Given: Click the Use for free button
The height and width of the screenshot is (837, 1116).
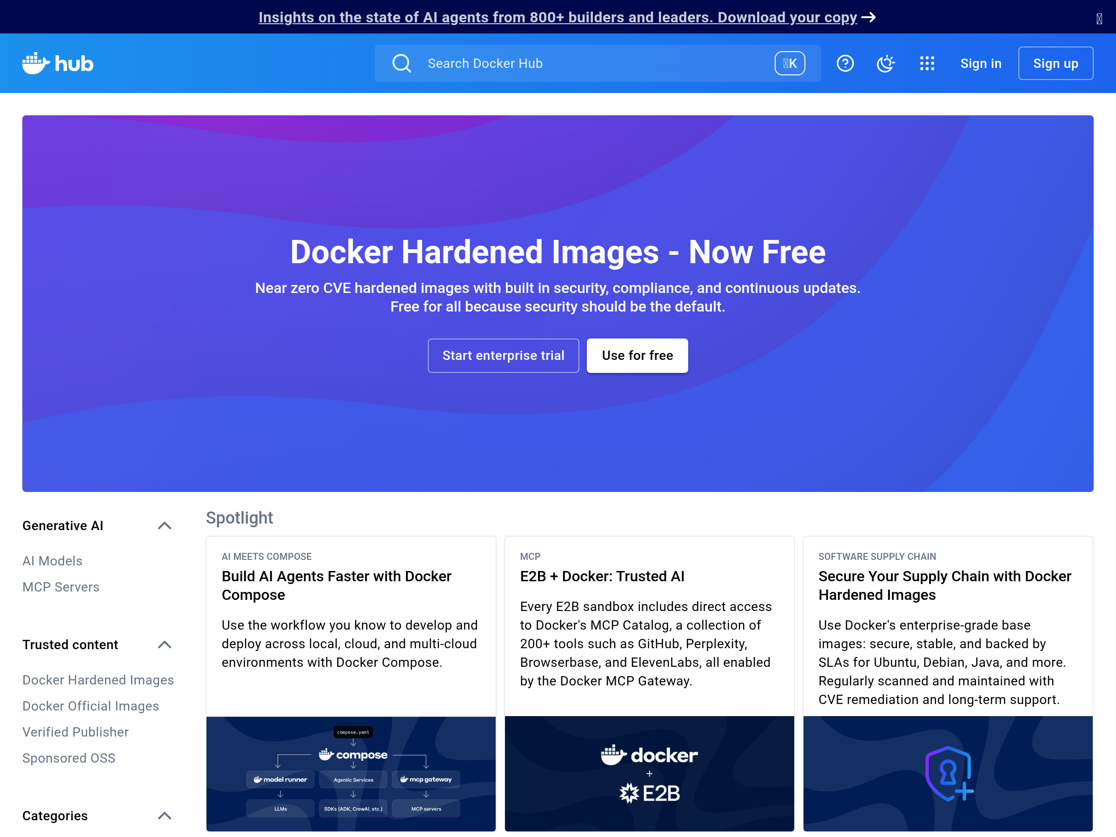Looking at the screenshot, I should point(637,356).
